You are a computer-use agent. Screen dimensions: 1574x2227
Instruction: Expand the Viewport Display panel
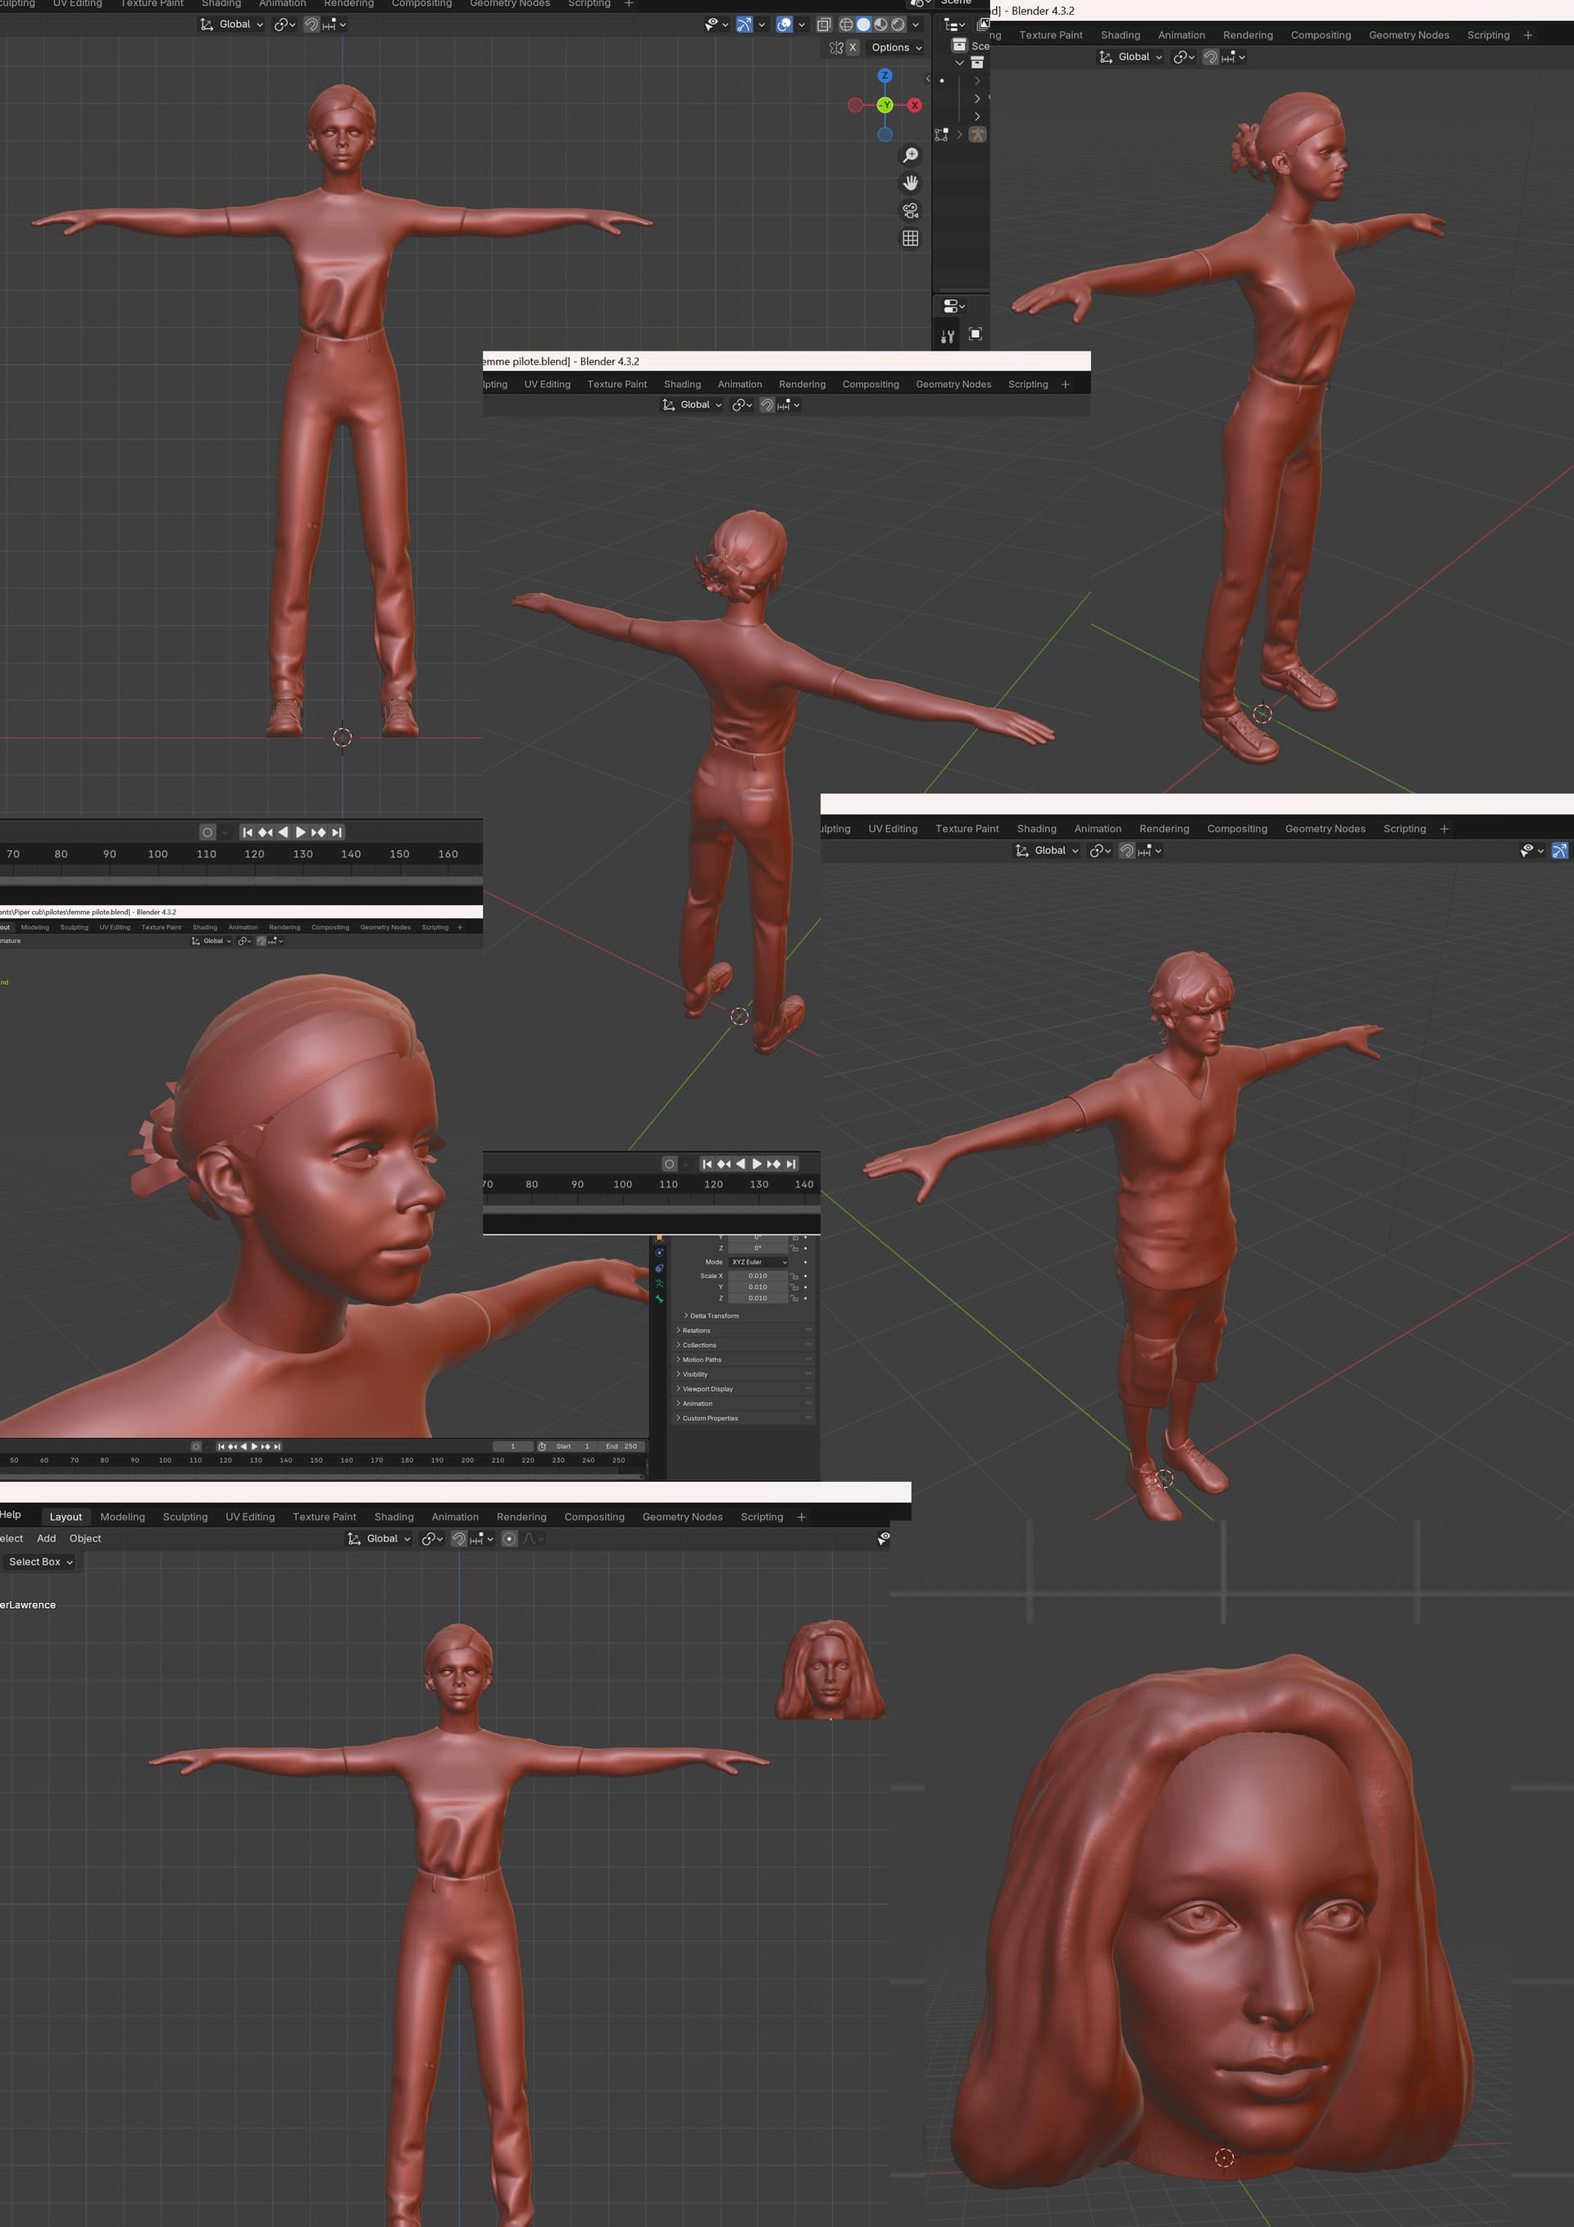click(744, 1389)
